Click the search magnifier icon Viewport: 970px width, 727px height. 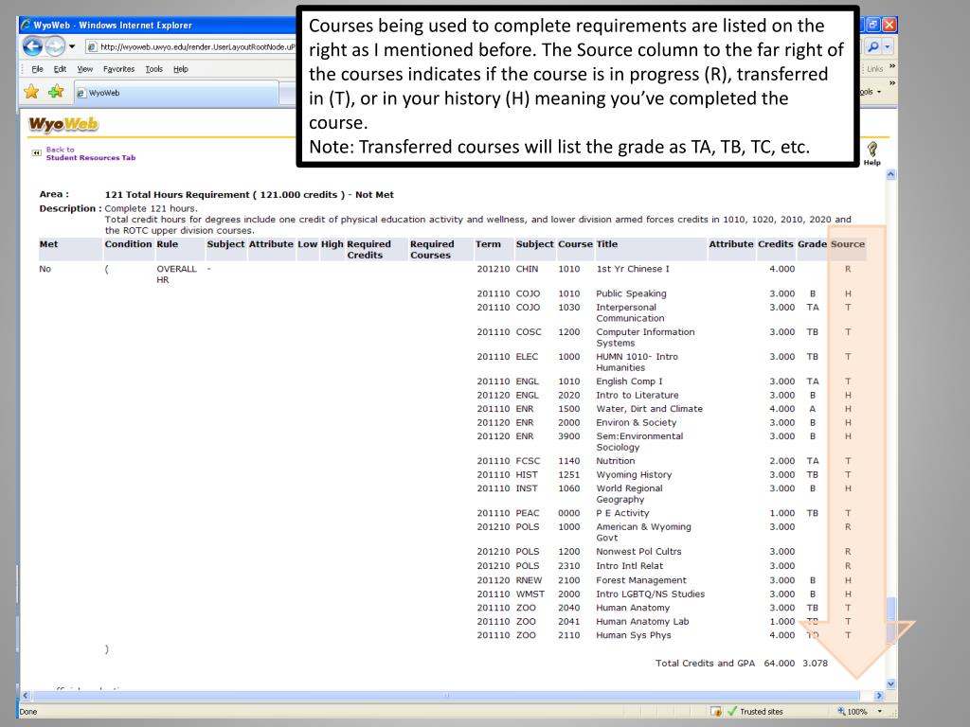point(872,46)
